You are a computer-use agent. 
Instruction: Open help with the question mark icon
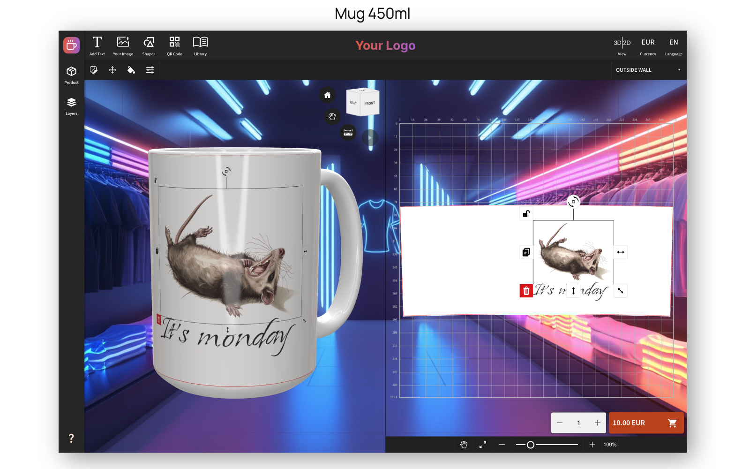[71, 438]
